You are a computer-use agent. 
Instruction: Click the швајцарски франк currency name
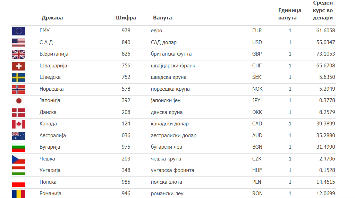click(x=173, y=66)
